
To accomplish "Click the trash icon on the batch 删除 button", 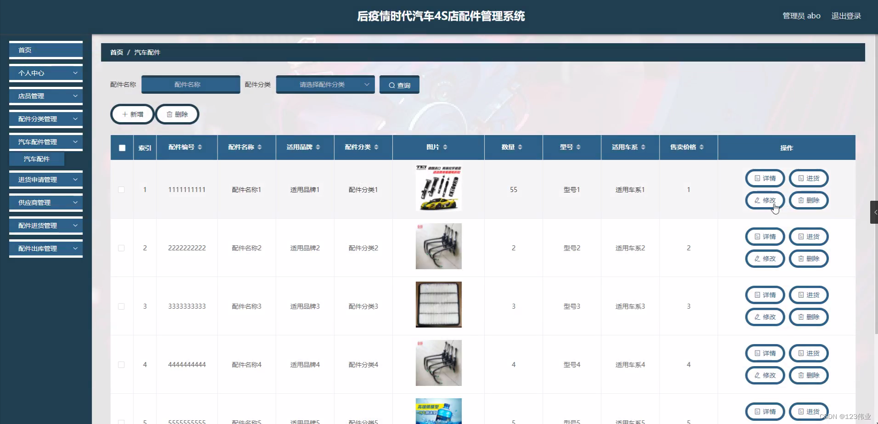I will coord(170,114).
